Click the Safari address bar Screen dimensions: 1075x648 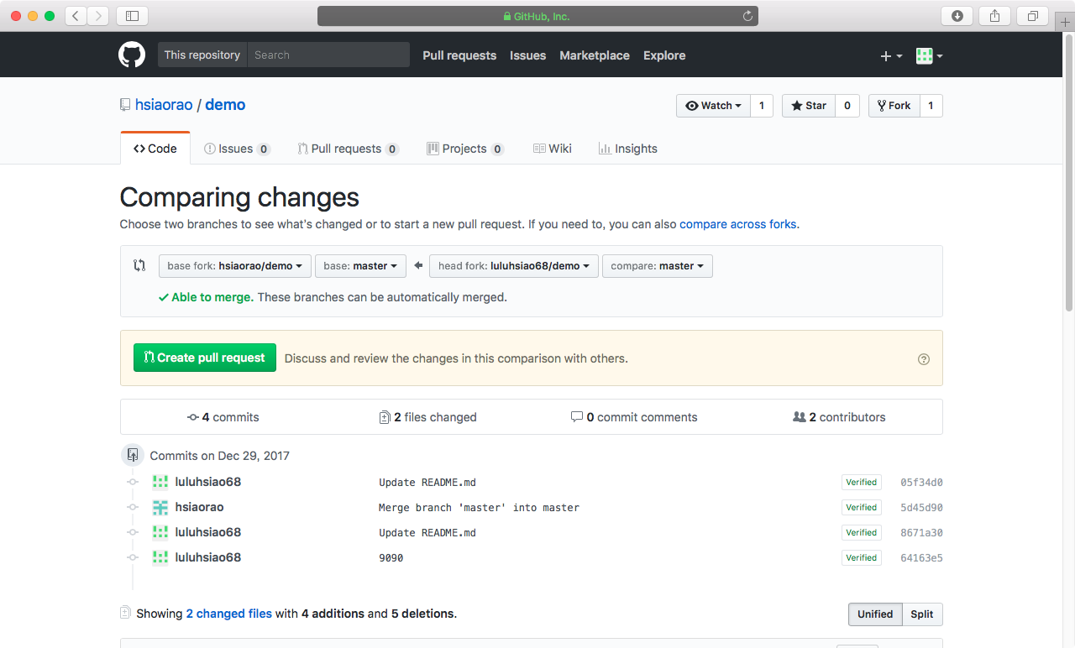point(537,16)
